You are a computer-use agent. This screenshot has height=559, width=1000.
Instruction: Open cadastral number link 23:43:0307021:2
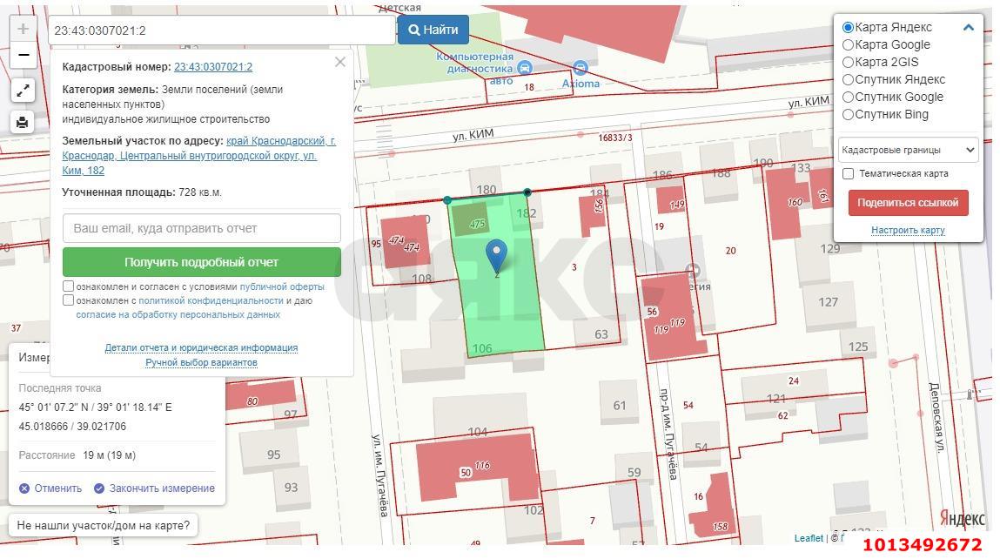pos(213,67)
